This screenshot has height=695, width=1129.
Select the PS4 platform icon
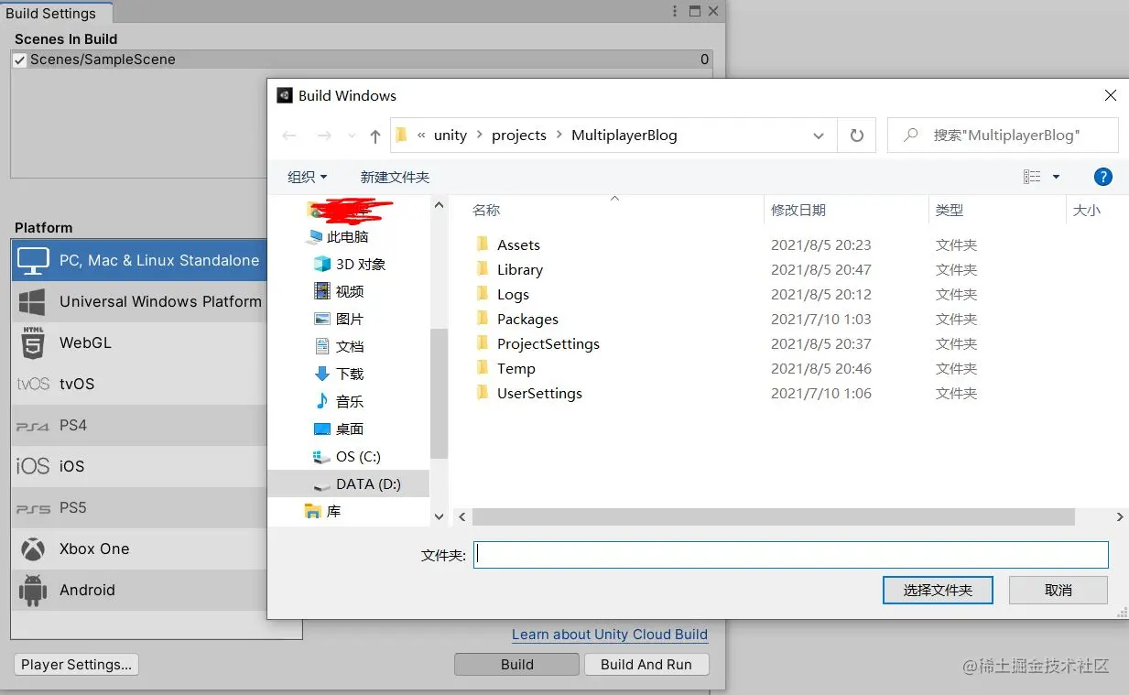pos(33,427)
